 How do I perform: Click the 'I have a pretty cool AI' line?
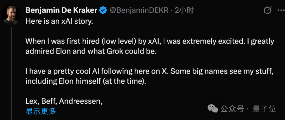(x=149, y=71)
